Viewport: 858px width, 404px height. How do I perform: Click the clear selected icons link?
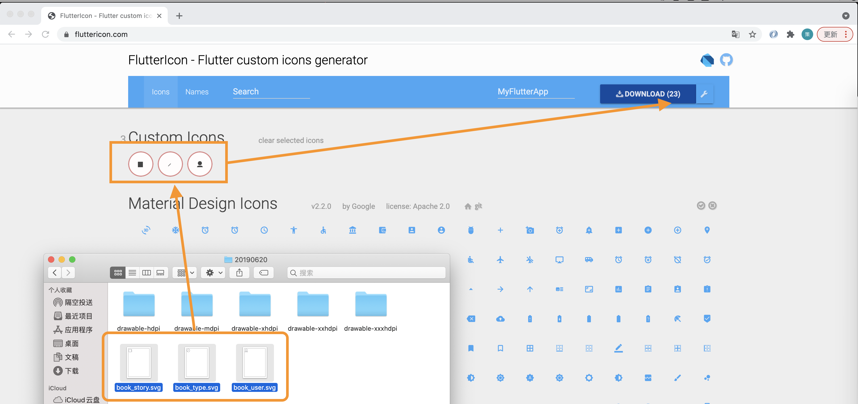[291, 140]
